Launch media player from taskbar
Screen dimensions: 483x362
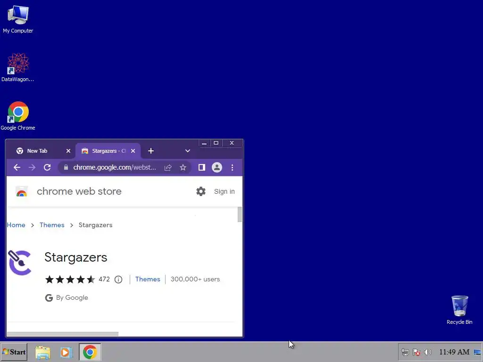(x=66, y=352)
